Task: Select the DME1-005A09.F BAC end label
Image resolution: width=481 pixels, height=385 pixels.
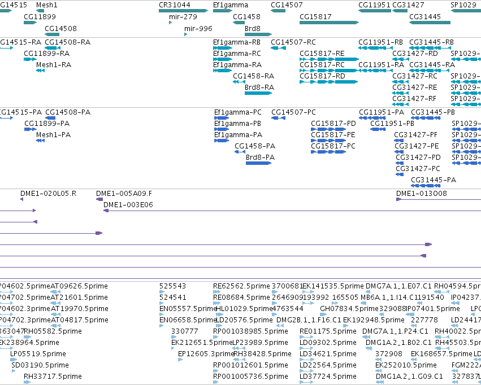Action: pyautogui.click(x=124, y=194)
